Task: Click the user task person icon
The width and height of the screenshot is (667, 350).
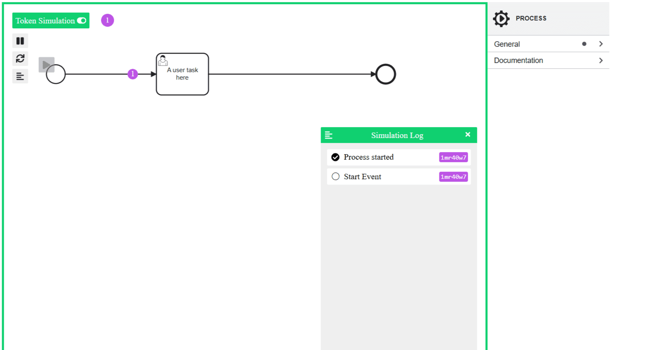Action: tap(163, 61)
